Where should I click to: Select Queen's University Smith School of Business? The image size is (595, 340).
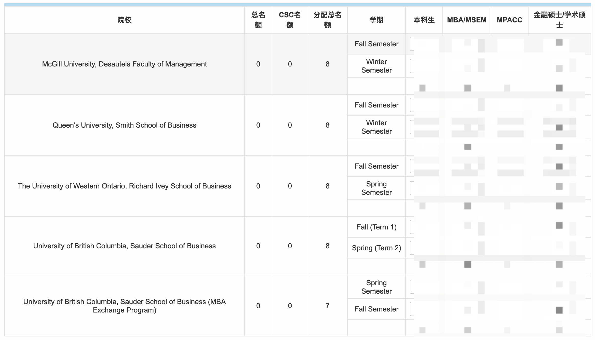[x=124, y=125]
